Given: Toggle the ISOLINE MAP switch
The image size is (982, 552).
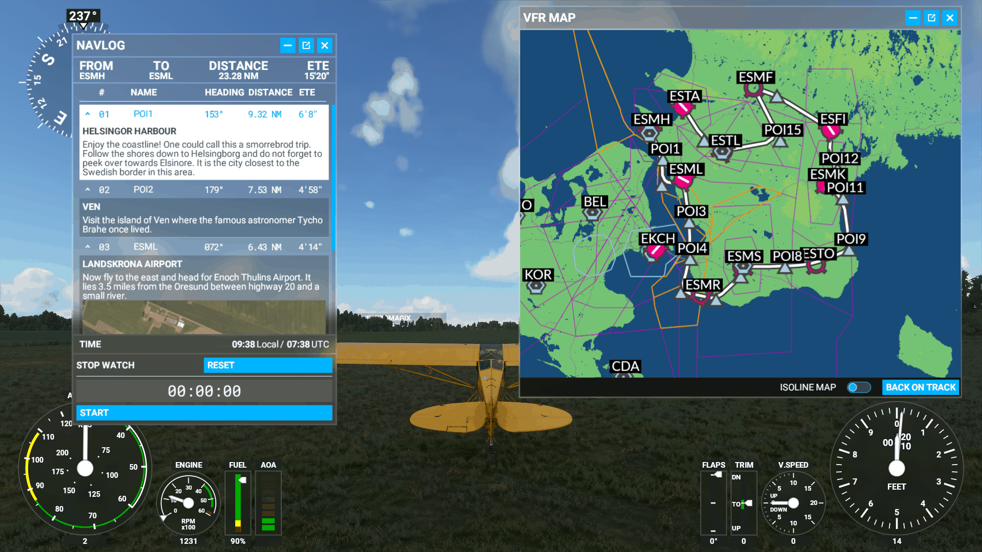Looking at the screenshot, I should pyautogui.click(x=859, y=387).
